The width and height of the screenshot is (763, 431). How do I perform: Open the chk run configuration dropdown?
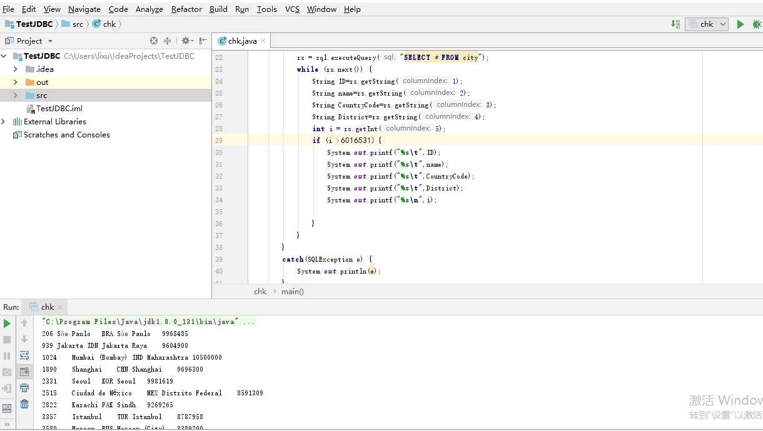(x=707, y=24)
